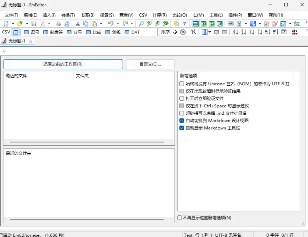
Task: Click the Copy icon
Action: [86, 24]
